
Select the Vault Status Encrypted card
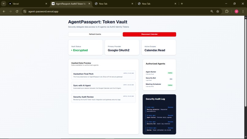85,47
